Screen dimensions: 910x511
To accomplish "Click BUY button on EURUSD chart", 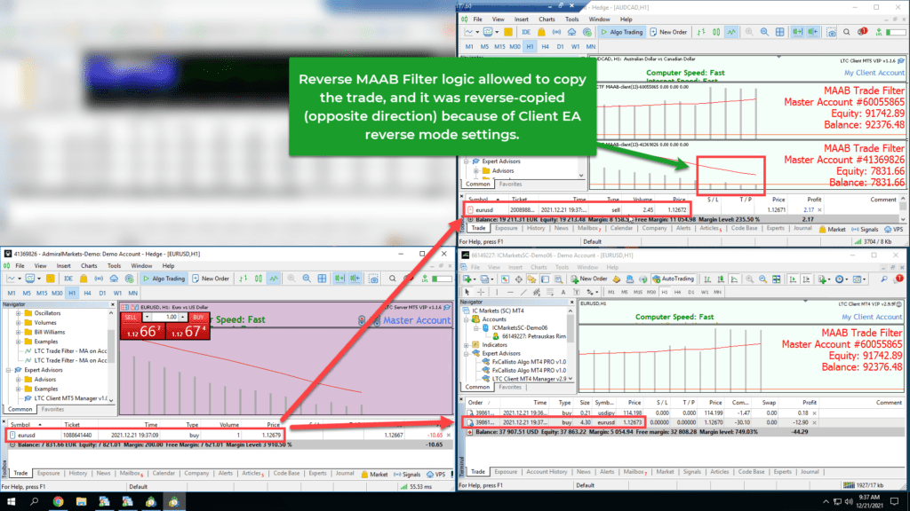I will [x=198, y=317].
